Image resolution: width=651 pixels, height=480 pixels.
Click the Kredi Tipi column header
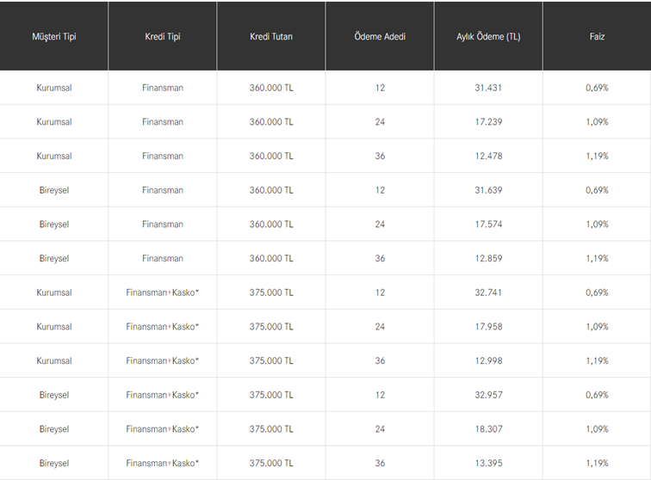pyautogui.click(x=163, y=37)
